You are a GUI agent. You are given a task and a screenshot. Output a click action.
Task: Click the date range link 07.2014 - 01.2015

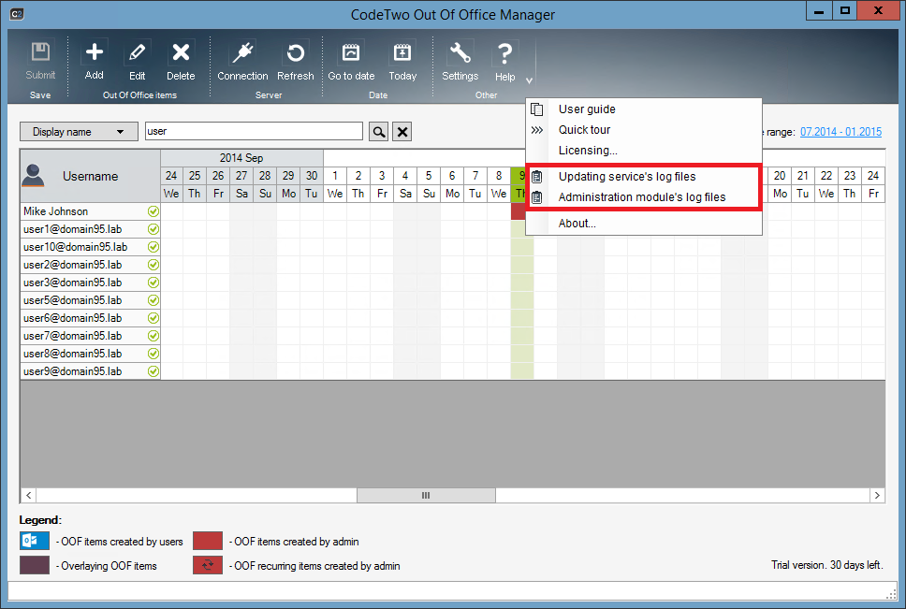pyautogui.click(x=840, y=132)
